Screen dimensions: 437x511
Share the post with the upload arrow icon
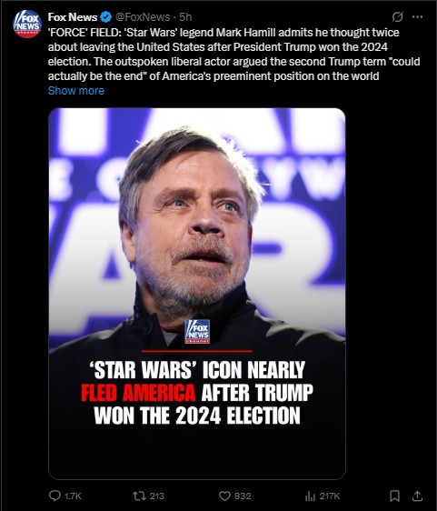tap(417, 496)
